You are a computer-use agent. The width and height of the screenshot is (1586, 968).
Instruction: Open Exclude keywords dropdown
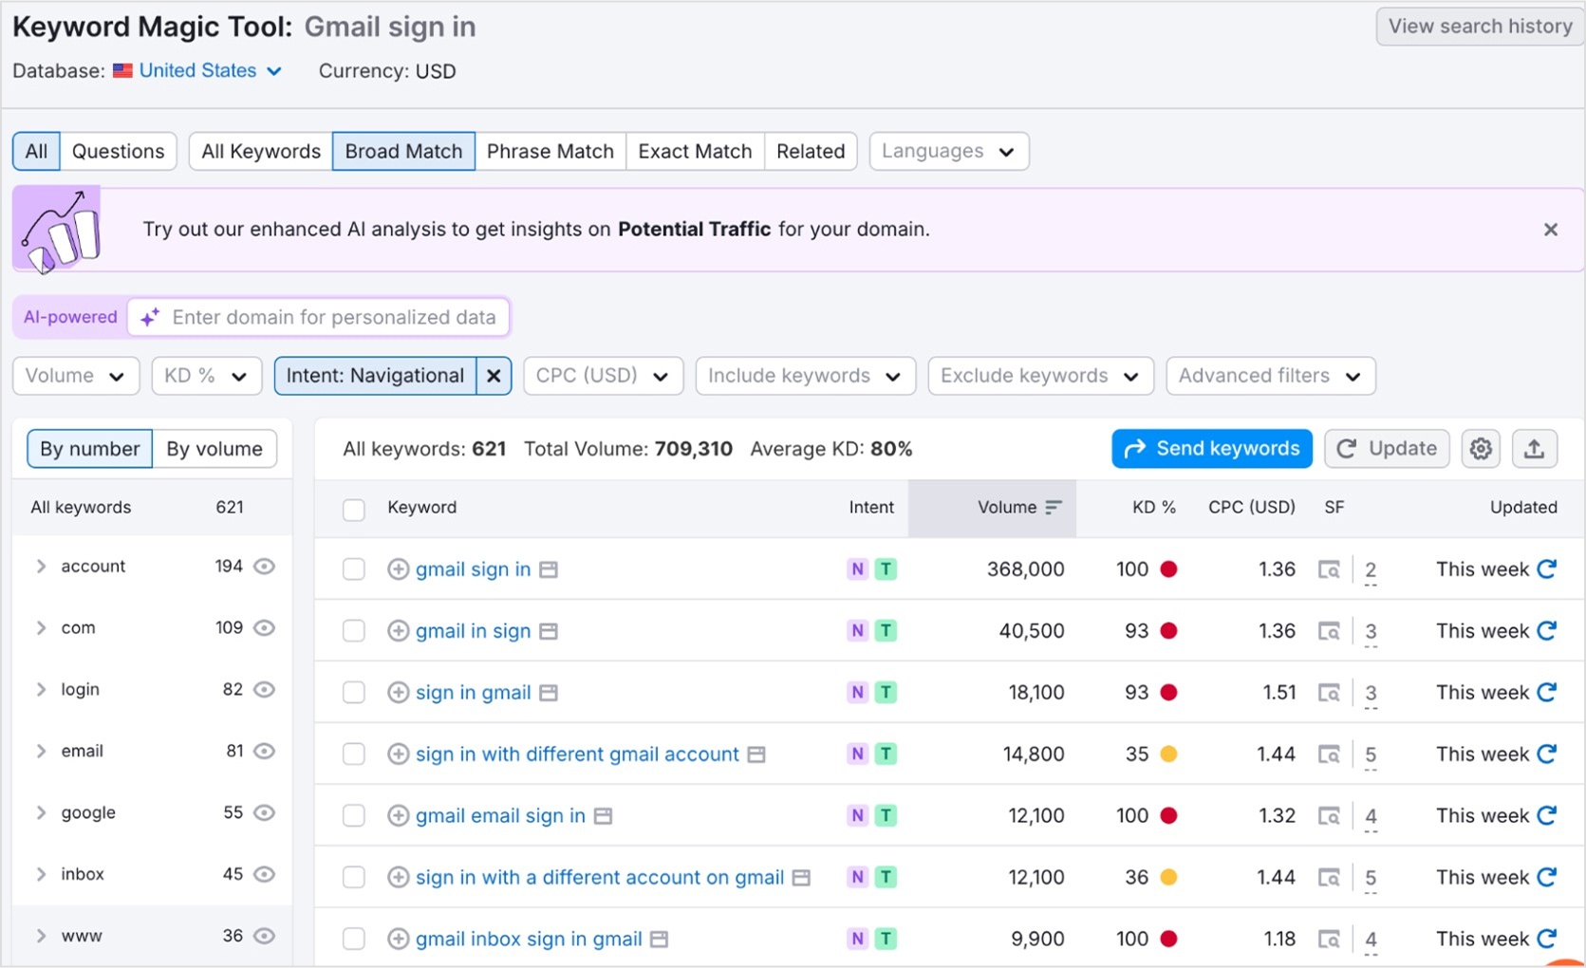tap(1040, 376)
